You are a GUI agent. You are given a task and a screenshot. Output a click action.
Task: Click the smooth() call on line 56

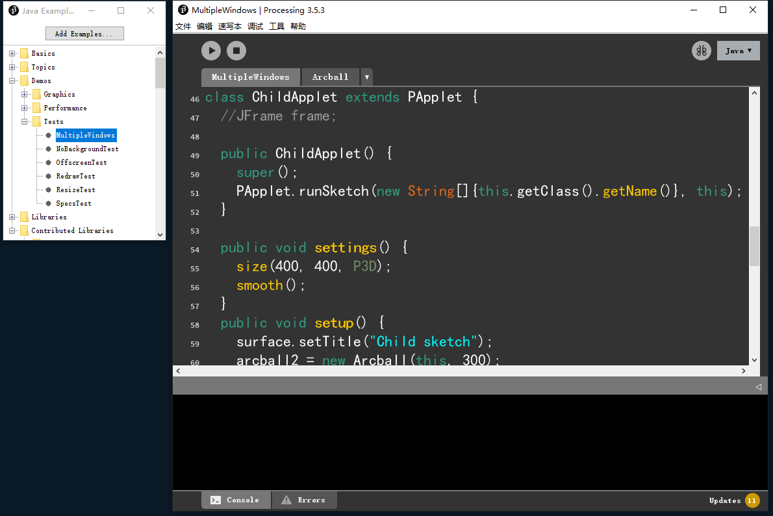[271, 285]
